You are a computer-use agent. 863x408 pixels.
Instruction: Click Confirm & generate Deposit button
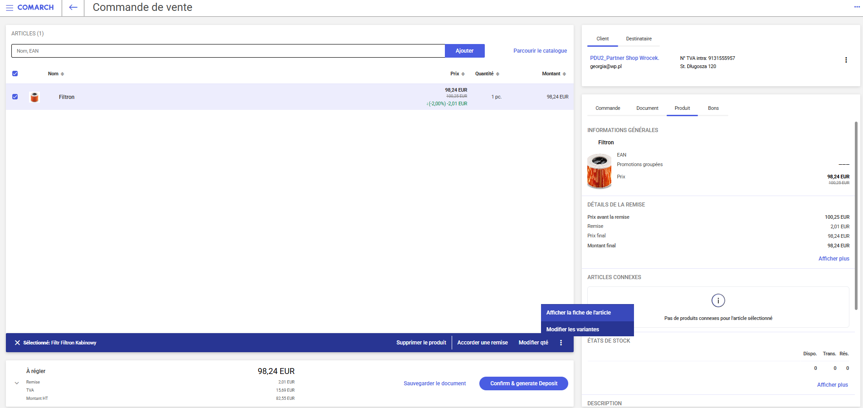[x=523, y=383]
